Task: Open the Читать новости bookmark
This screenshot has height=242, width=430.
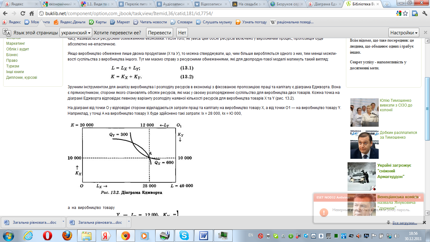Action: (x=150, y=22)
